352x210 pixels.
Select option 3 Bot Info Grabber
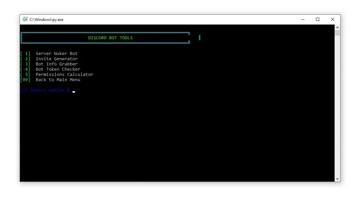(x=56, y=64)
